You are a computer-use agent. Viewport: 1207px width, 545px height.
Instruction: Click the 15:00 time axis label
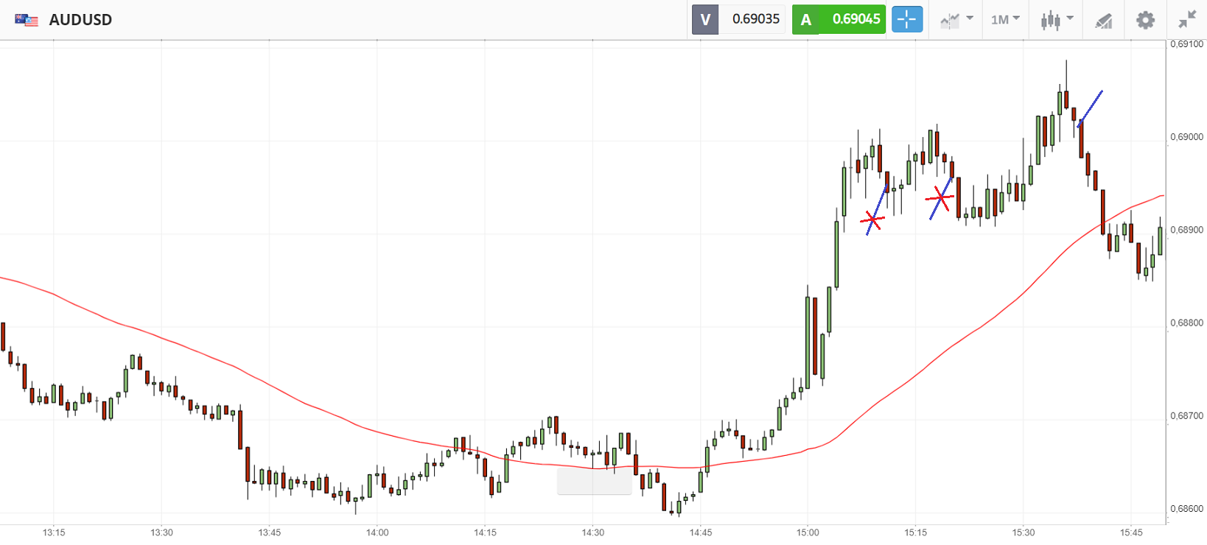(x=808, y=532)
